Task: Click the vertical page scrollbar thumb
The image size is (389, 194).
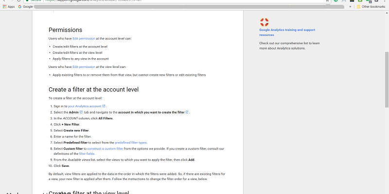Action: pyautogui.click(x=387, y=80)
